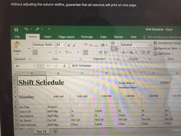This screenshot has height=136, width=181.
Task: Expand the Paste options arrow under Paste
Action: pyautogui.click(x=18, y=54)
